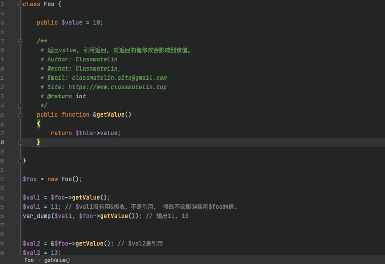Collapse the getValue function via its gutter fold marker
385x264 pixels.
(x=20, y=114)
